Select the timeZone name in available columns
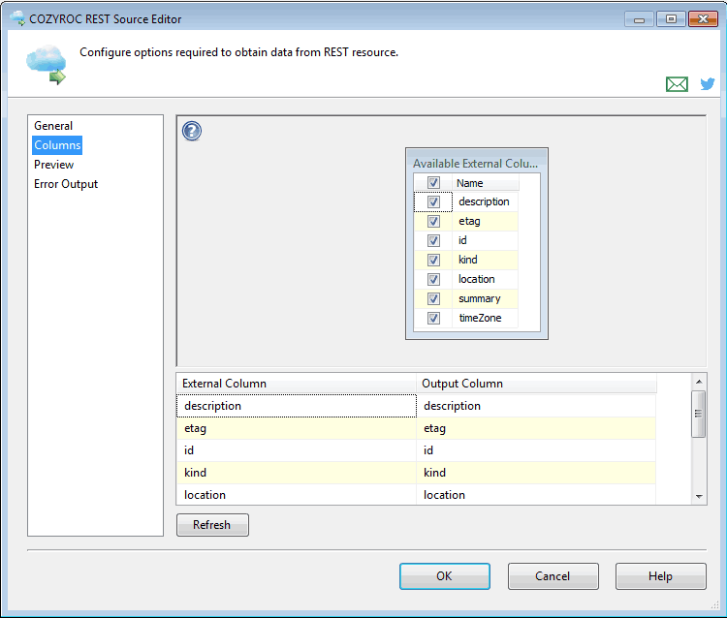The height and width of the screenshot is (618, 727). pos(485,319)
